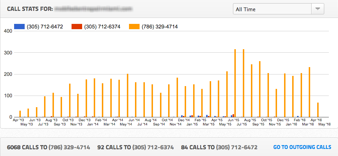Toggle the (305) 712-6472 legend label
This screenshot has width=338, height=156.
click(45, 26)
